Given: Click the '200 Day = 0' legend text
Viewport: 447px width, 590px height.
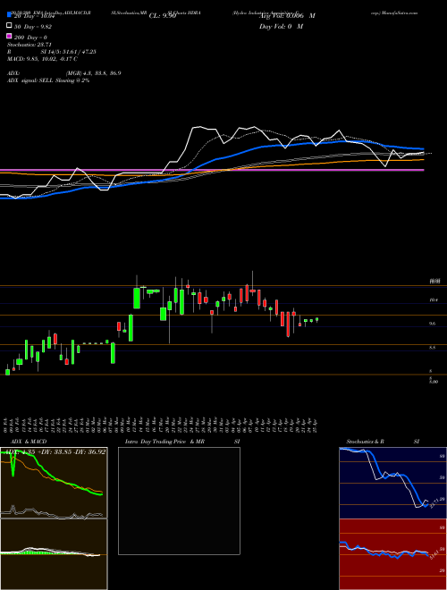Looking at the screenshot, I should point(31,38).
